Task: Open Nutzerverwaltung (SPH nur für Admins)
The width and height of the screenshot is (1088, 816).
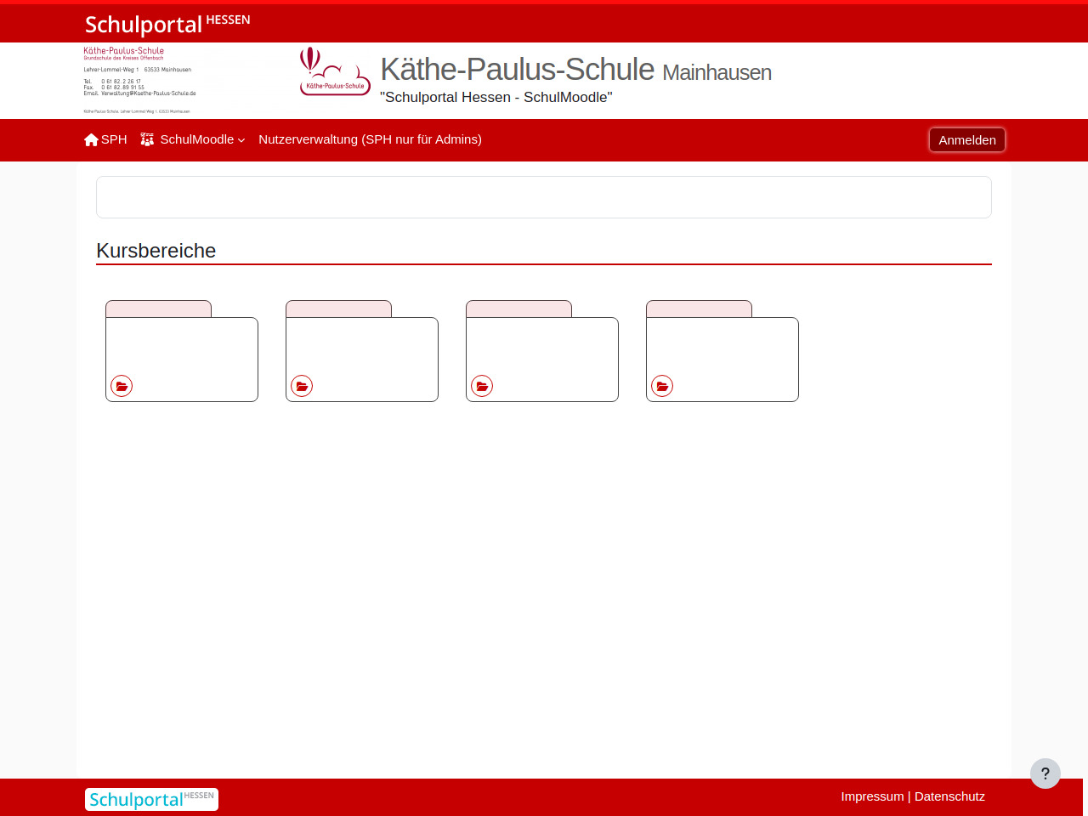Action: click(x=370, y=139)
